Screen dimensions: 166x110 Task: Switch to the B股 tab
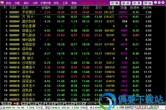(41, 103)
